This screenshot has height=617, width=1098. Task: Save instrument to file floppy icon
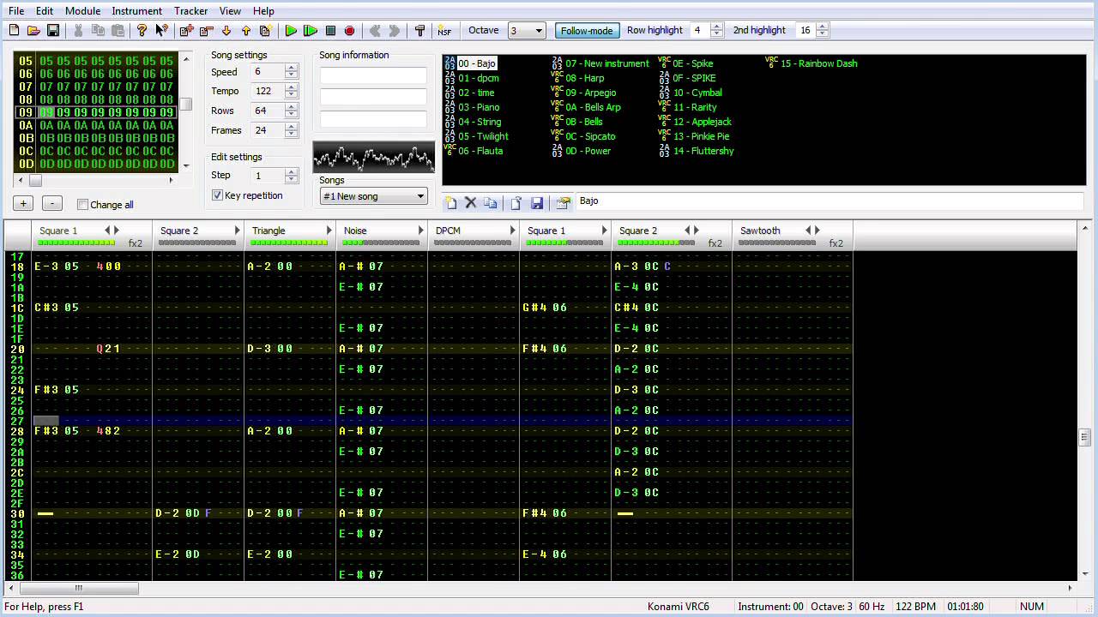(537, 203)
